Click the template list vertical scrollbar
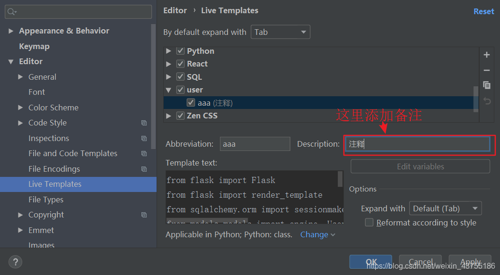The width and height of the screenshot is (500, 275). point(476,99)
